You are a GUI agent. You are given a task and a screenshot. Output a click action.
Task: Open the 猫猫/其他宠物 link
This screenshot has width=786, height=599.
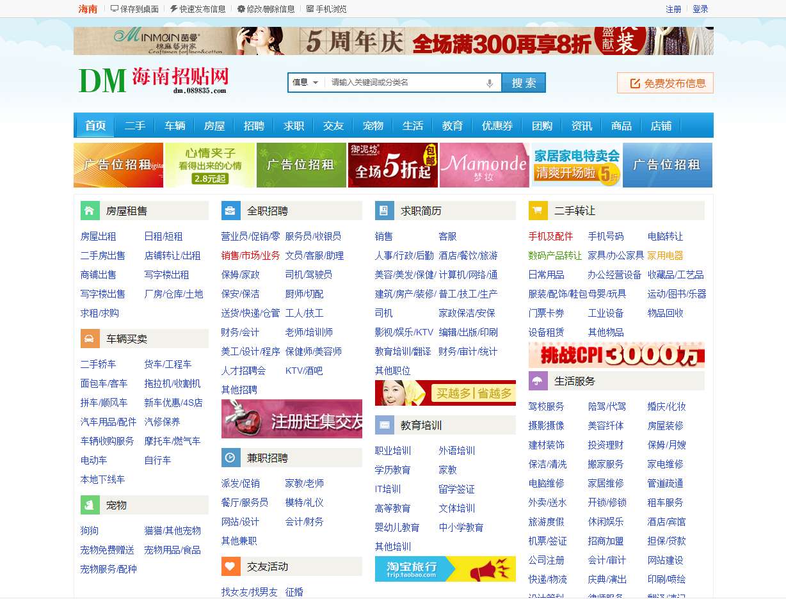173,531
